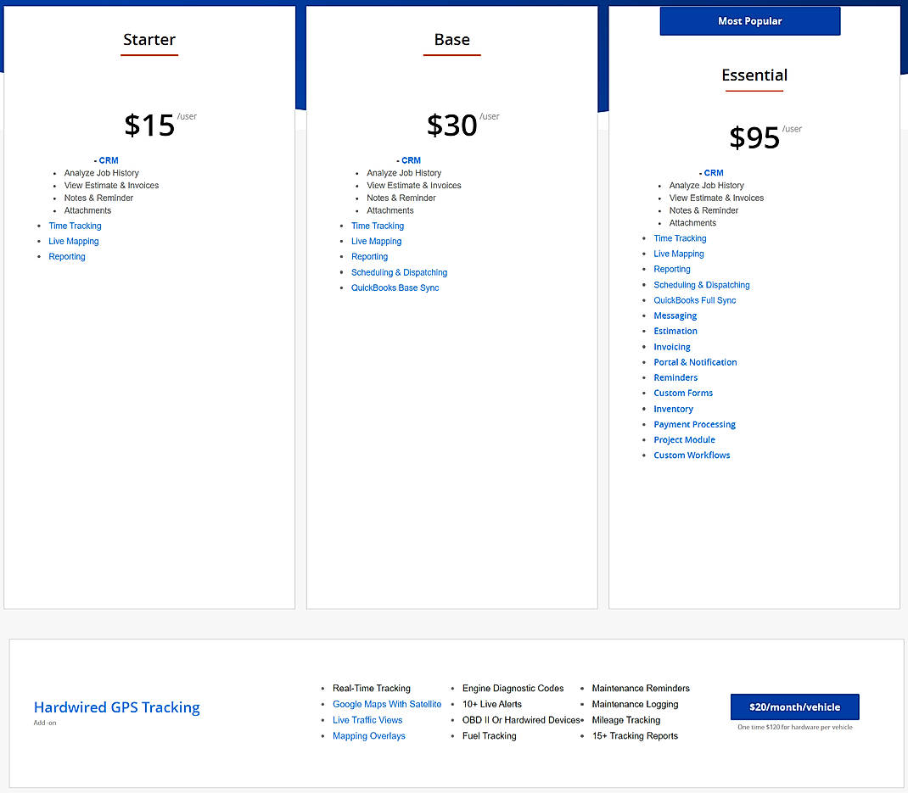Click Attachments in Starter plan

(87, 210)
